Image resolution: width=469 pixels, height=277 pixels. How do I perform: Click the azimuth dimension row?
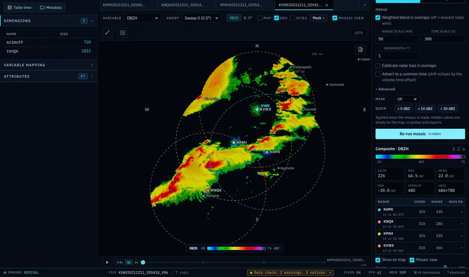48,42
